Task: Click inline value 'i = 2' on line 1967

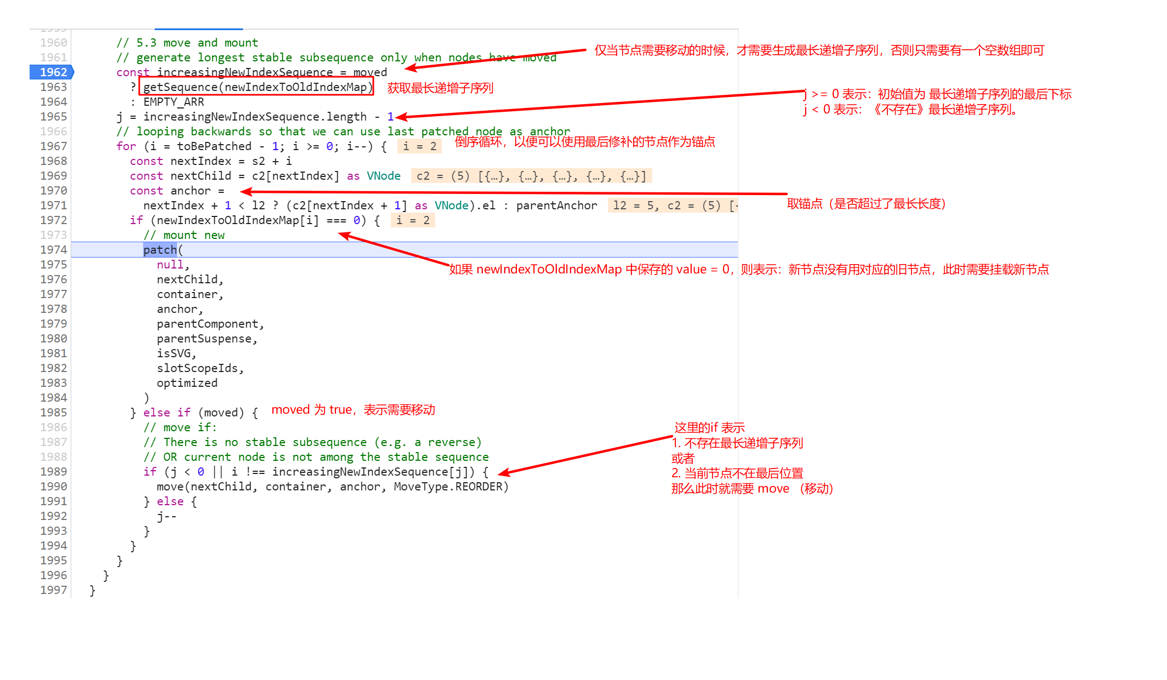Action: point(419,146)
